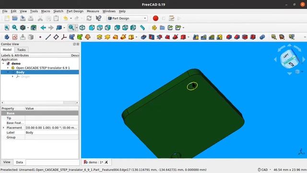Create a new sketch icon
The height and width of the screenshot is (173, 307).
point(15,37)
